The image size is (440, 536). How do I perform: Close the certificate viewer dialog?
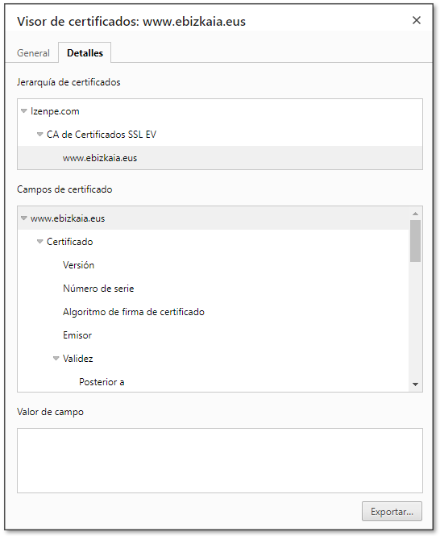(417, 20)
